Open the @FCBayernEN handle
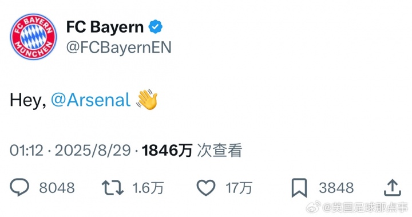The image size is (412, 217). pos(119,48)
